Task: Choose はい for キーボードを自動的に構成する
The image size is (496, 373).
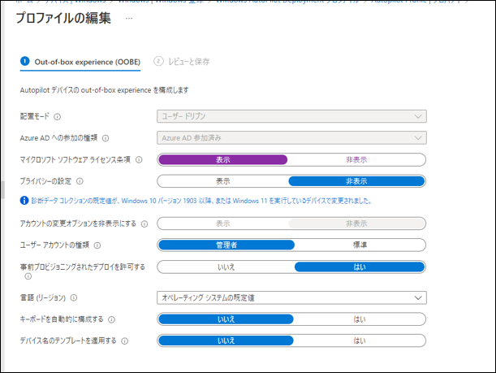Action: (x=360, y=319)
